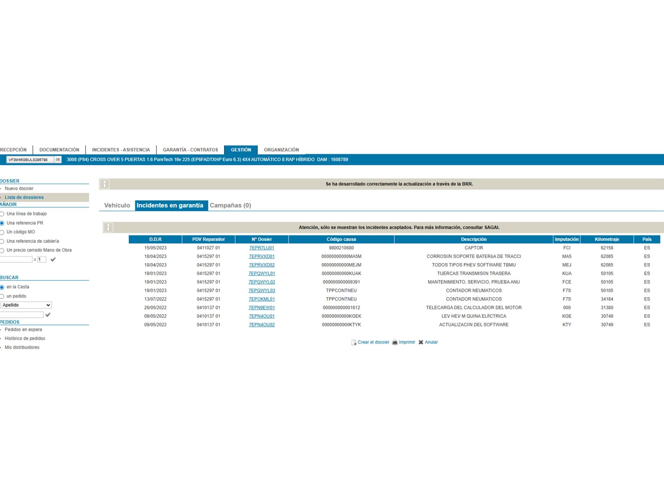Open the GARANTÍA - CONTRATOS menu tab
The height and width of the screenshot is (498, 664).
[x=190, y=150]
